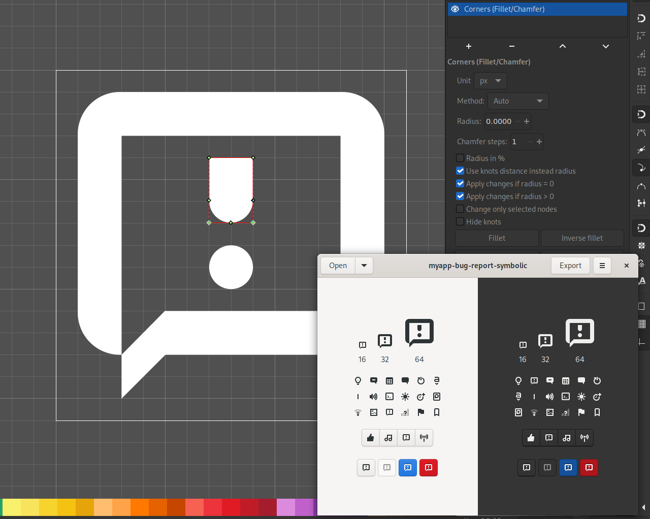Enable the Radius in % checkbox
650x519 pixels.
(460, 158)
